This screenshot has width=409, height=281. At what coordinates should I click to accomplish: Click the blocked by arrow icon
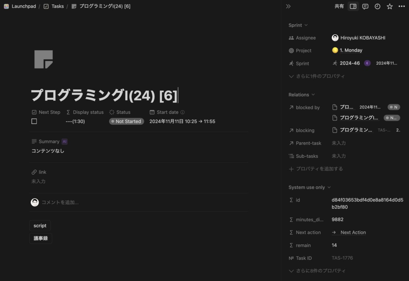pyautogui.click(x=291, y=107)
